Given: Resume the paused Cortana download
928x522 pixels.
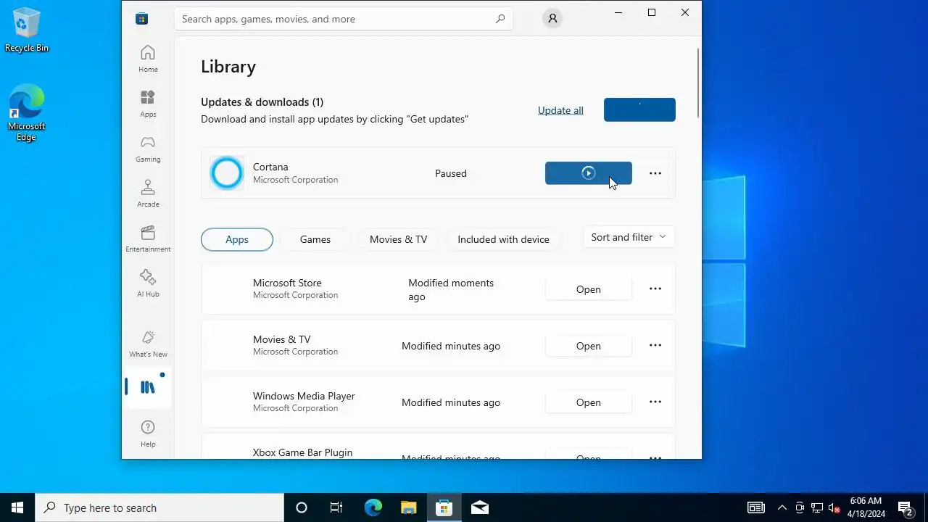Looking at the screenshot, I should click(589, 173).
